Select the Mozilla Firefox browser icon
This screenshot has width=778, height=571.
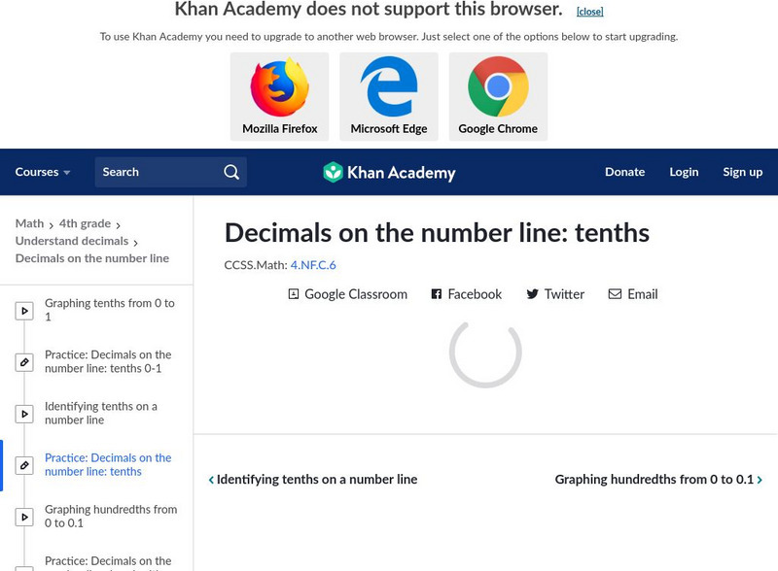click(x=279, y=87)
